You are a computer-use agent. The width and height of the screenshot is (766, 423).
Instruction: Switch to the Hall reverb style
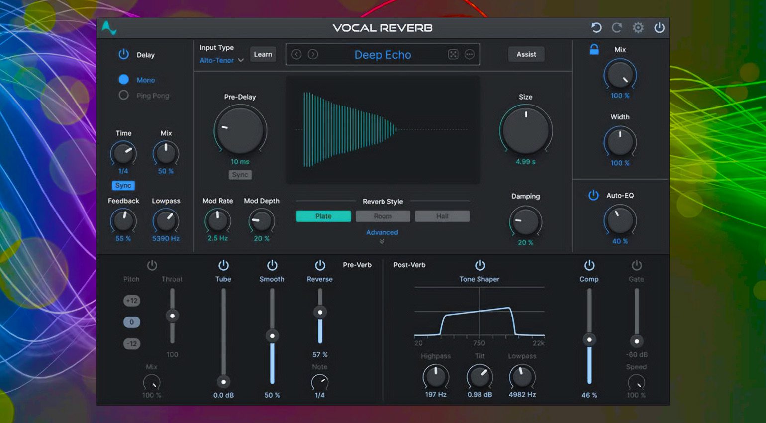tap(442, 216)
